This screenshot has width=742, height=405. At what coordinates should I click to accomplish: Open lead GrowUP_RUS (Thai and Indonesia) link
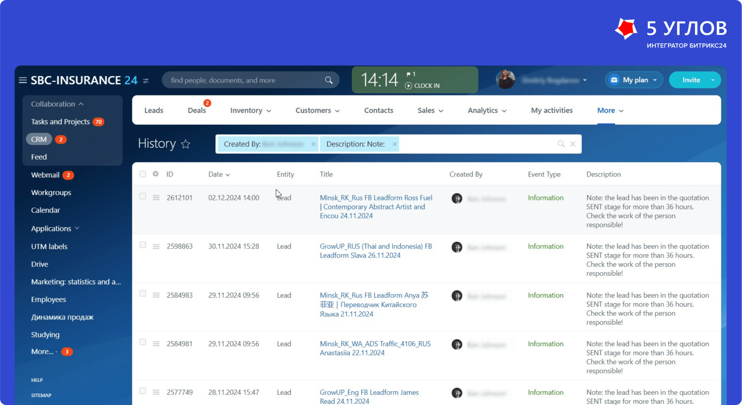pyautogui.click(x=376, y=251)
